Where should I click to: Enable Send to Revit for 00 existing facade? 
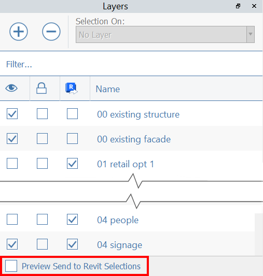coord(72,139)
